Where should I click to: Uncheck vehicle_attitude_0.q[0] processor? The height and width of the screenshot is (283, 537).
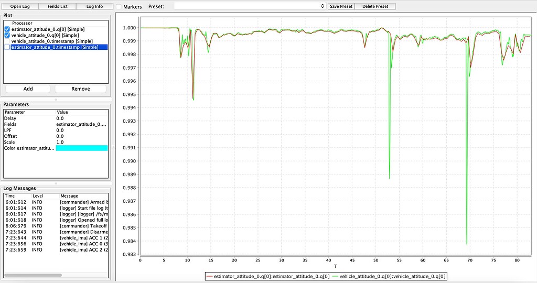(x=7, y=35)
